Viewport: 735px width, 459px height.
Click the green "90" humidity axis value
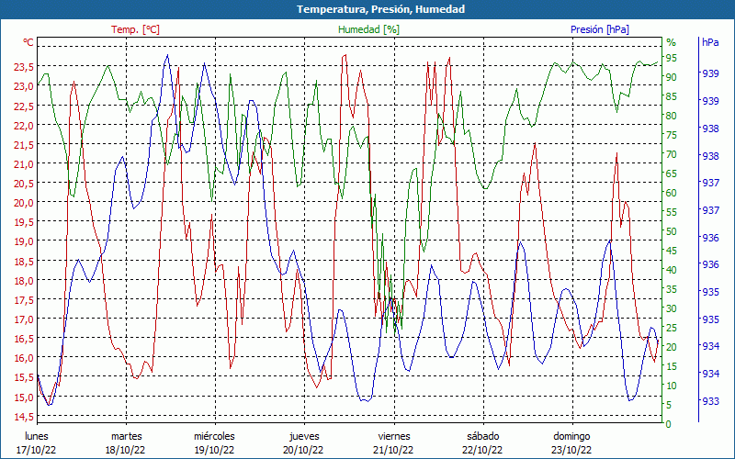pyautogui.click(x=672, y=77)
